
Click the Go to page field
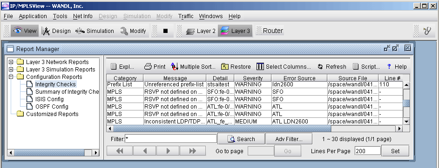[261, 151]
